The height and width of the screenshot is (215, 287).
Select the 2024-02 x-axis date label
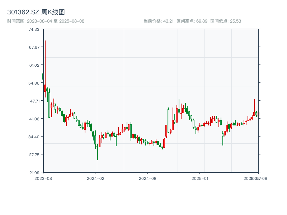click(x=95, y=178)
